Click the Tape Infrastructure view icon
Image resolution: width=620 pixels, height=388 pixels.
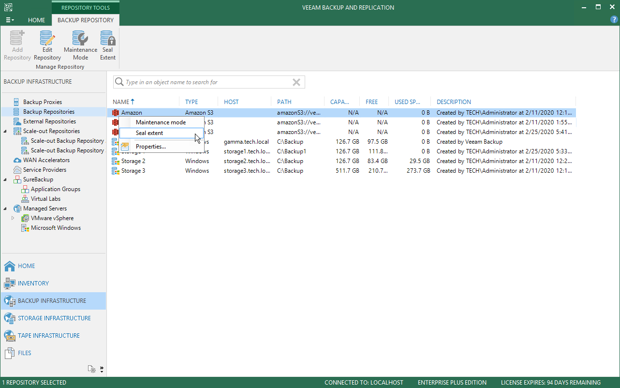click(10, 336)
